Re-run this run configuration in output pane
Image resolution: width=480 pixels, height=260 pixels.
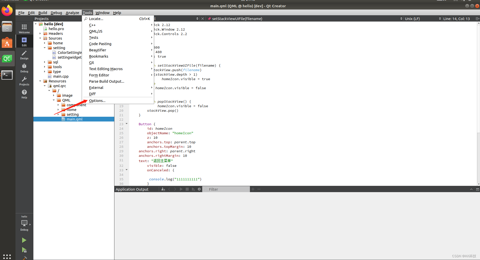[x=181, y=189]
